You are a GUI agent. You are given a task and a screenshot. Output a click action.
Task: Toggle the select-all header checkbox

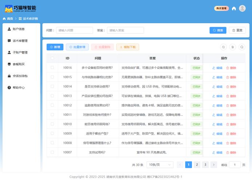[x=52, y=58]
